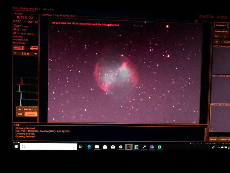
Task: Open the Mail app from the taskbar
Action: (x=113, y=146)
